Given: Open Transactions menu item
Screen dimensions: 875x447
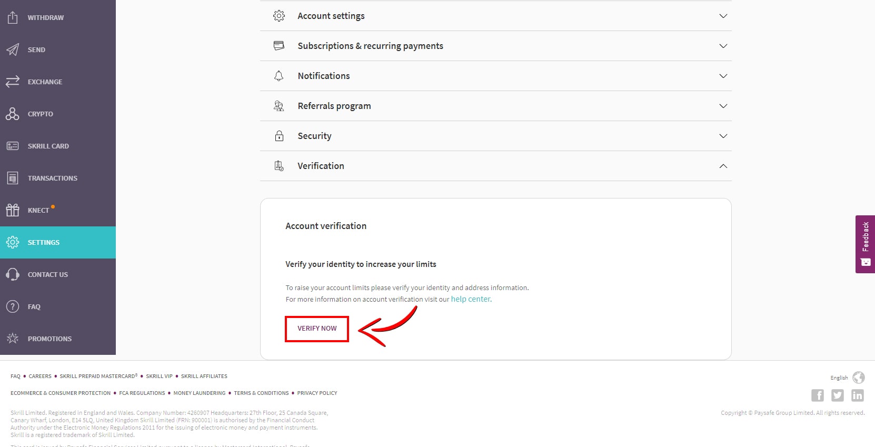Looking at the screenshot, I should (x=58, y=178).
